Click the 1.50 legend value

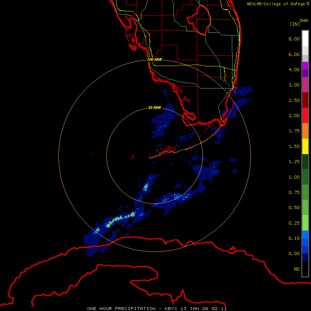coord(294,147)
